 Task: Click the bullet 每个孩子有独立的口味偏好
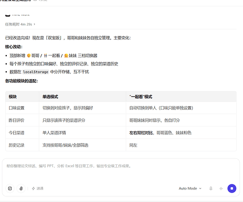click(64, 64)
